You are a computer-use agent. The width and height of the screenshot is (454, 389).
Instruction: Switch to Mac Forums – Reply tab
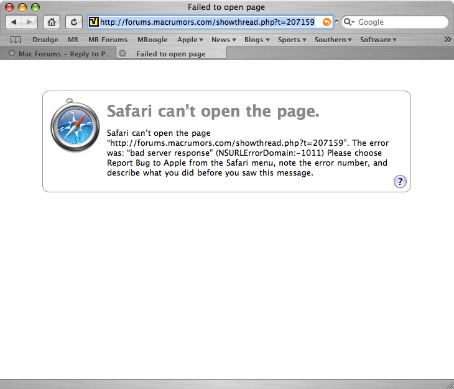click(x=58, y=54)
